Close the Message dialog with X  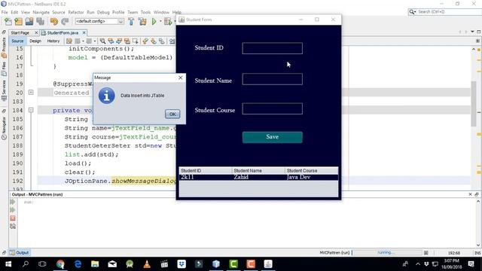click(x=181, y=78)
